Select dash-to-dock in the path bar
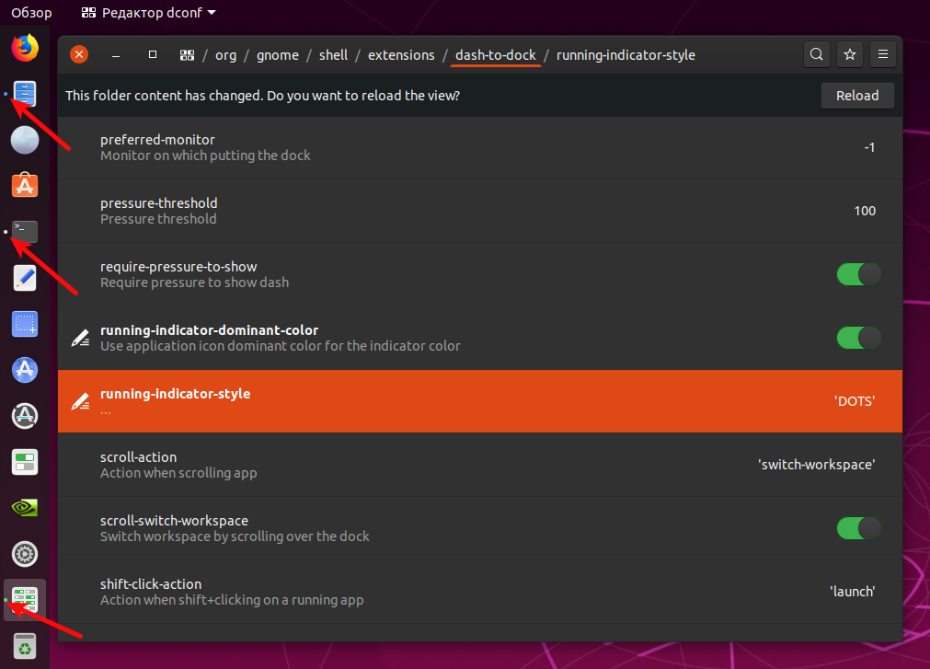This screenshot has height=669, width=930. click(496, 55)
